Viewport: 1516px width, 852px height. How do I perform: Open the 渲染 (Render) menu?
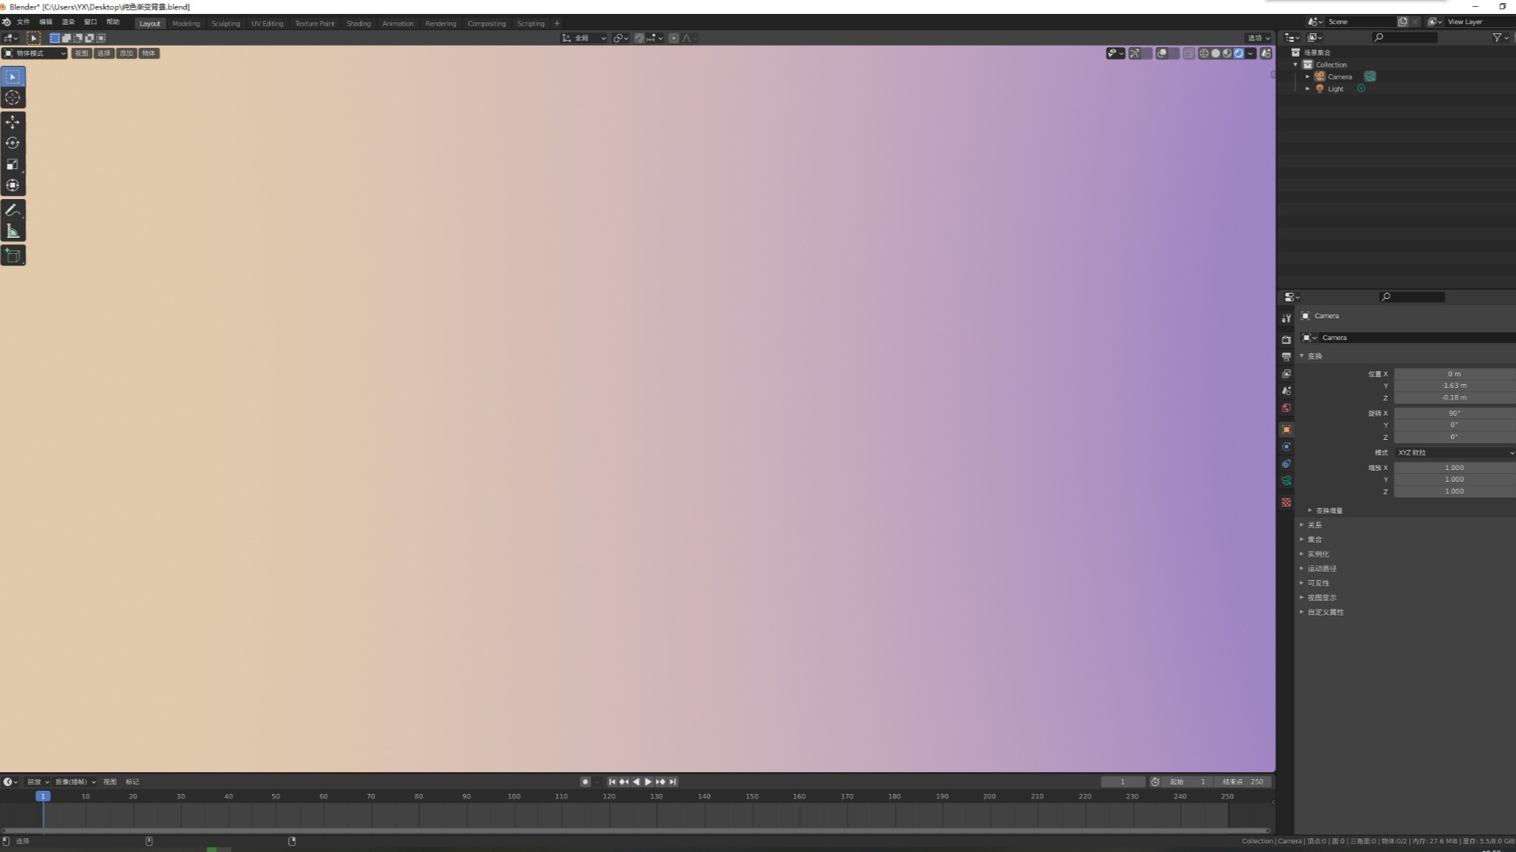click(x=68, y=22)
